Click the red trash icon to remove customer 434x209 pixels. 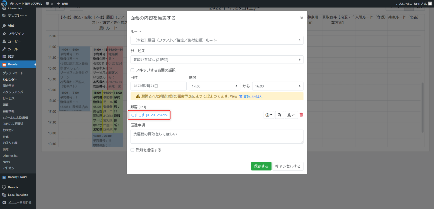(301, 115)
